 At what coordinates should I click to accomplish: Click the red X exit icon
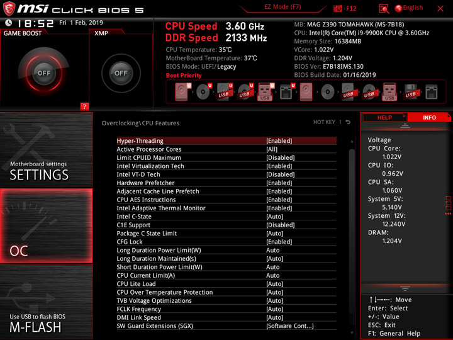[x=440, y=9]
